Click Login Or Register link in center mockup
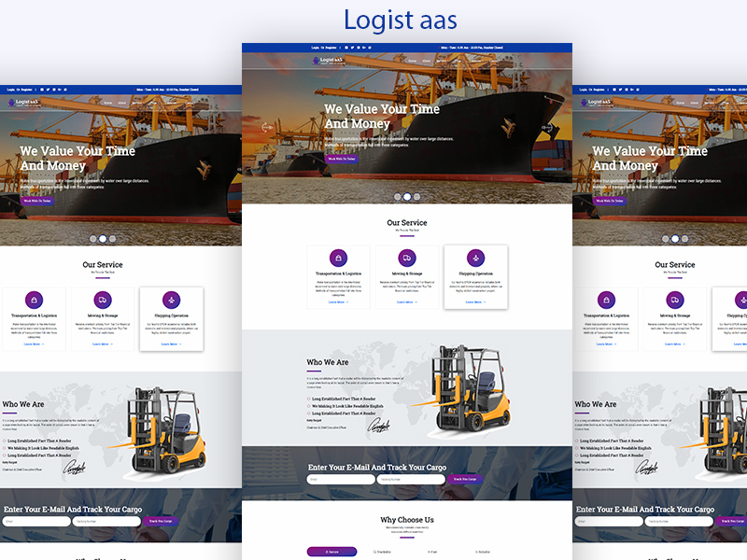The image size is (747, 560). (324, 48)
